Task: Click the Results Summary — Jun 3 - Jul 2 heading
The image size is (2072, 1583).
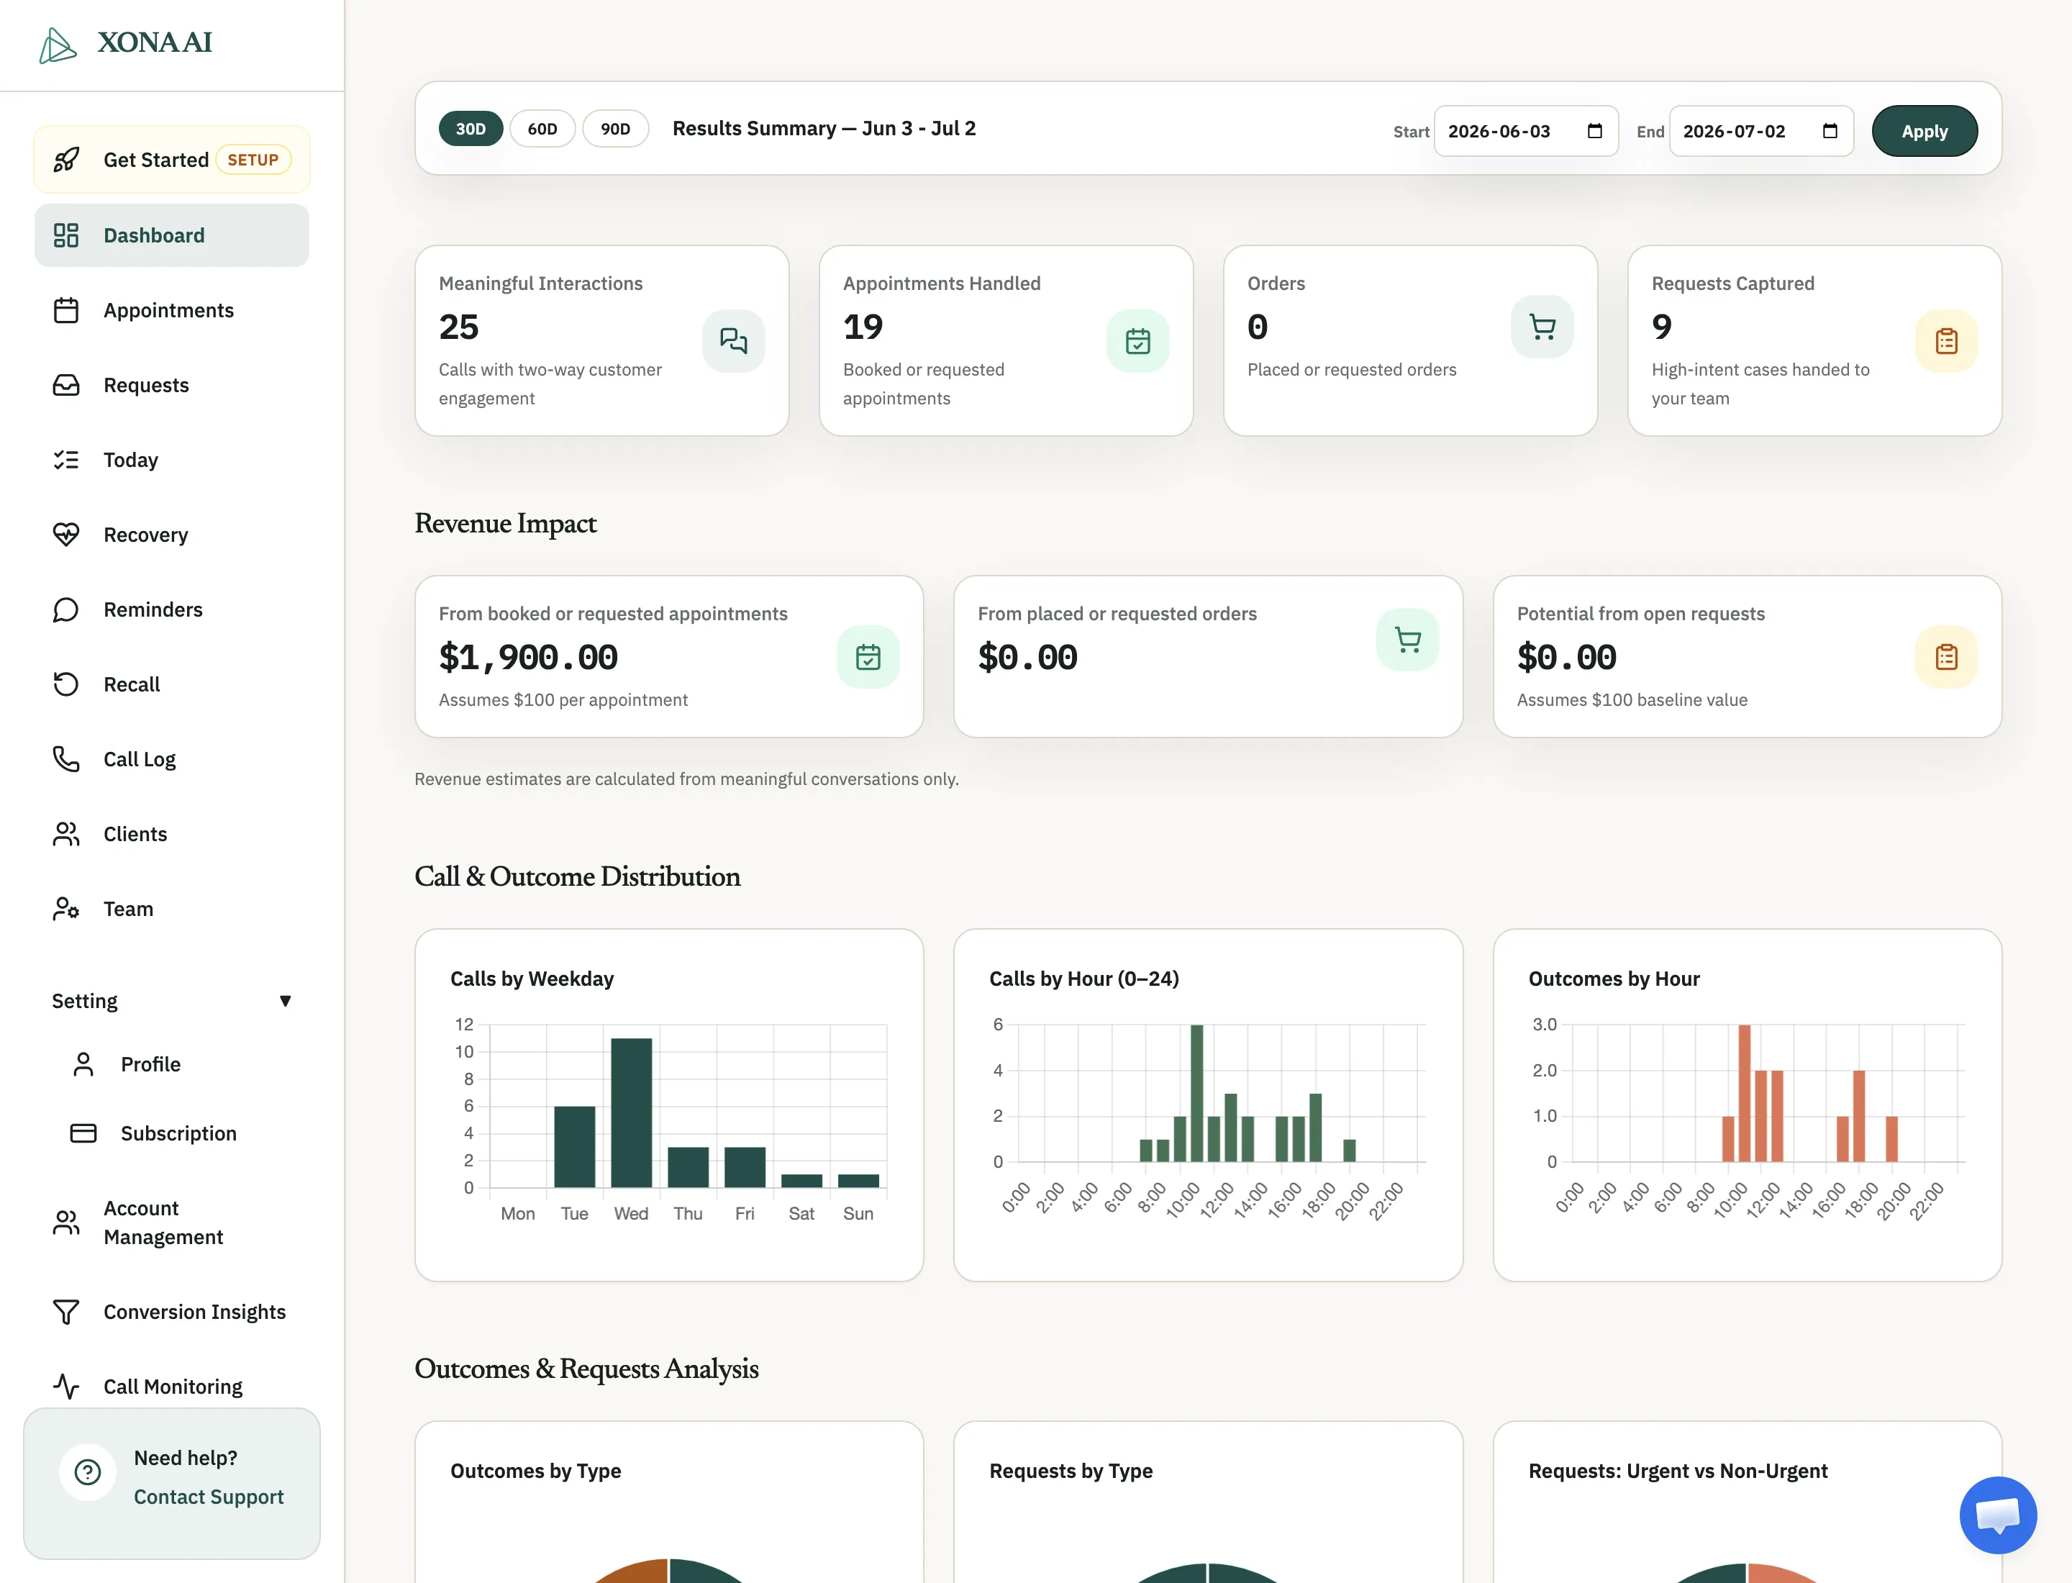Action: click(x=824, y=128)
